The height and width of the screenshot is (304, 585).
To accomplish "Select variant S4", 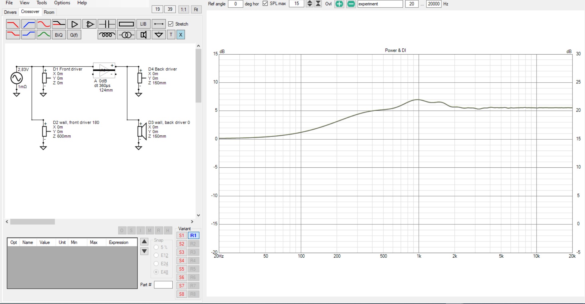I will (181, 261).
